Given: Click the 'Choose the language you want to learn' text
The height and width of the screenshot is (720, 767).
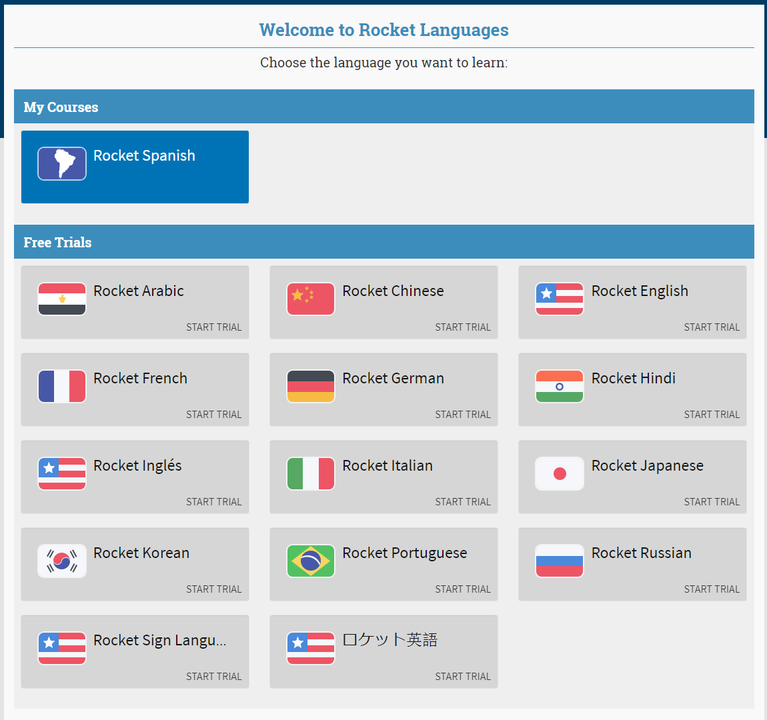Looking at the screenshot, I should (x=384, y=63).
